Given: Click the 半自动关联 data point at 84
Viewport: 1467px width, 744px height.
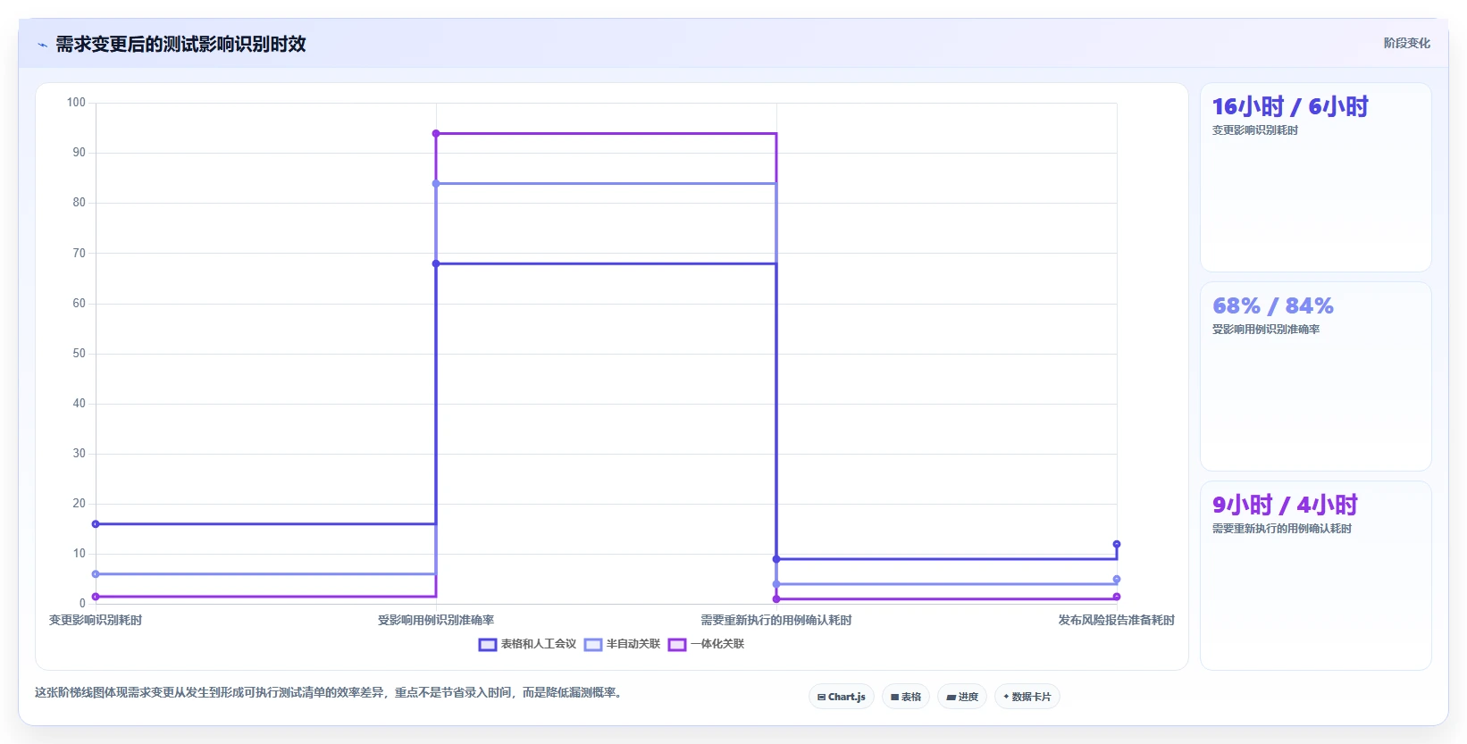Looking at the screenshot, I should click(x=436, y=184).
